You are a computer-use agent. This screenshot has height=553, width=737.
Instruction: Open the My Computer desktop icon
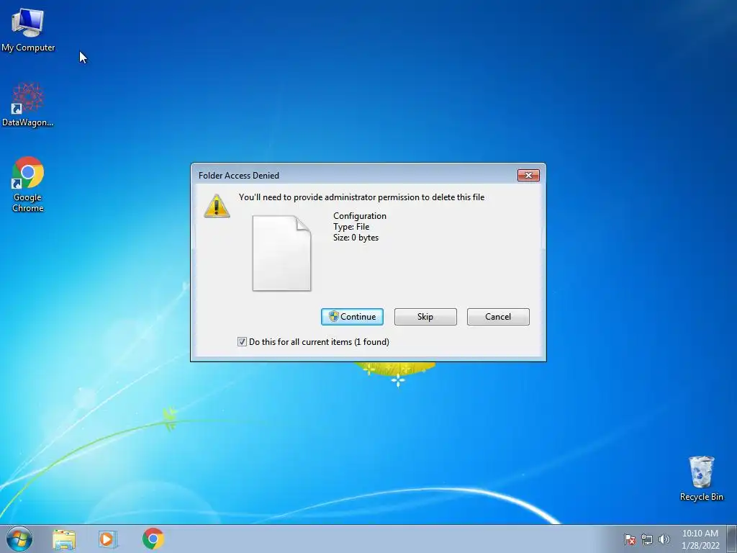(28, 30)
